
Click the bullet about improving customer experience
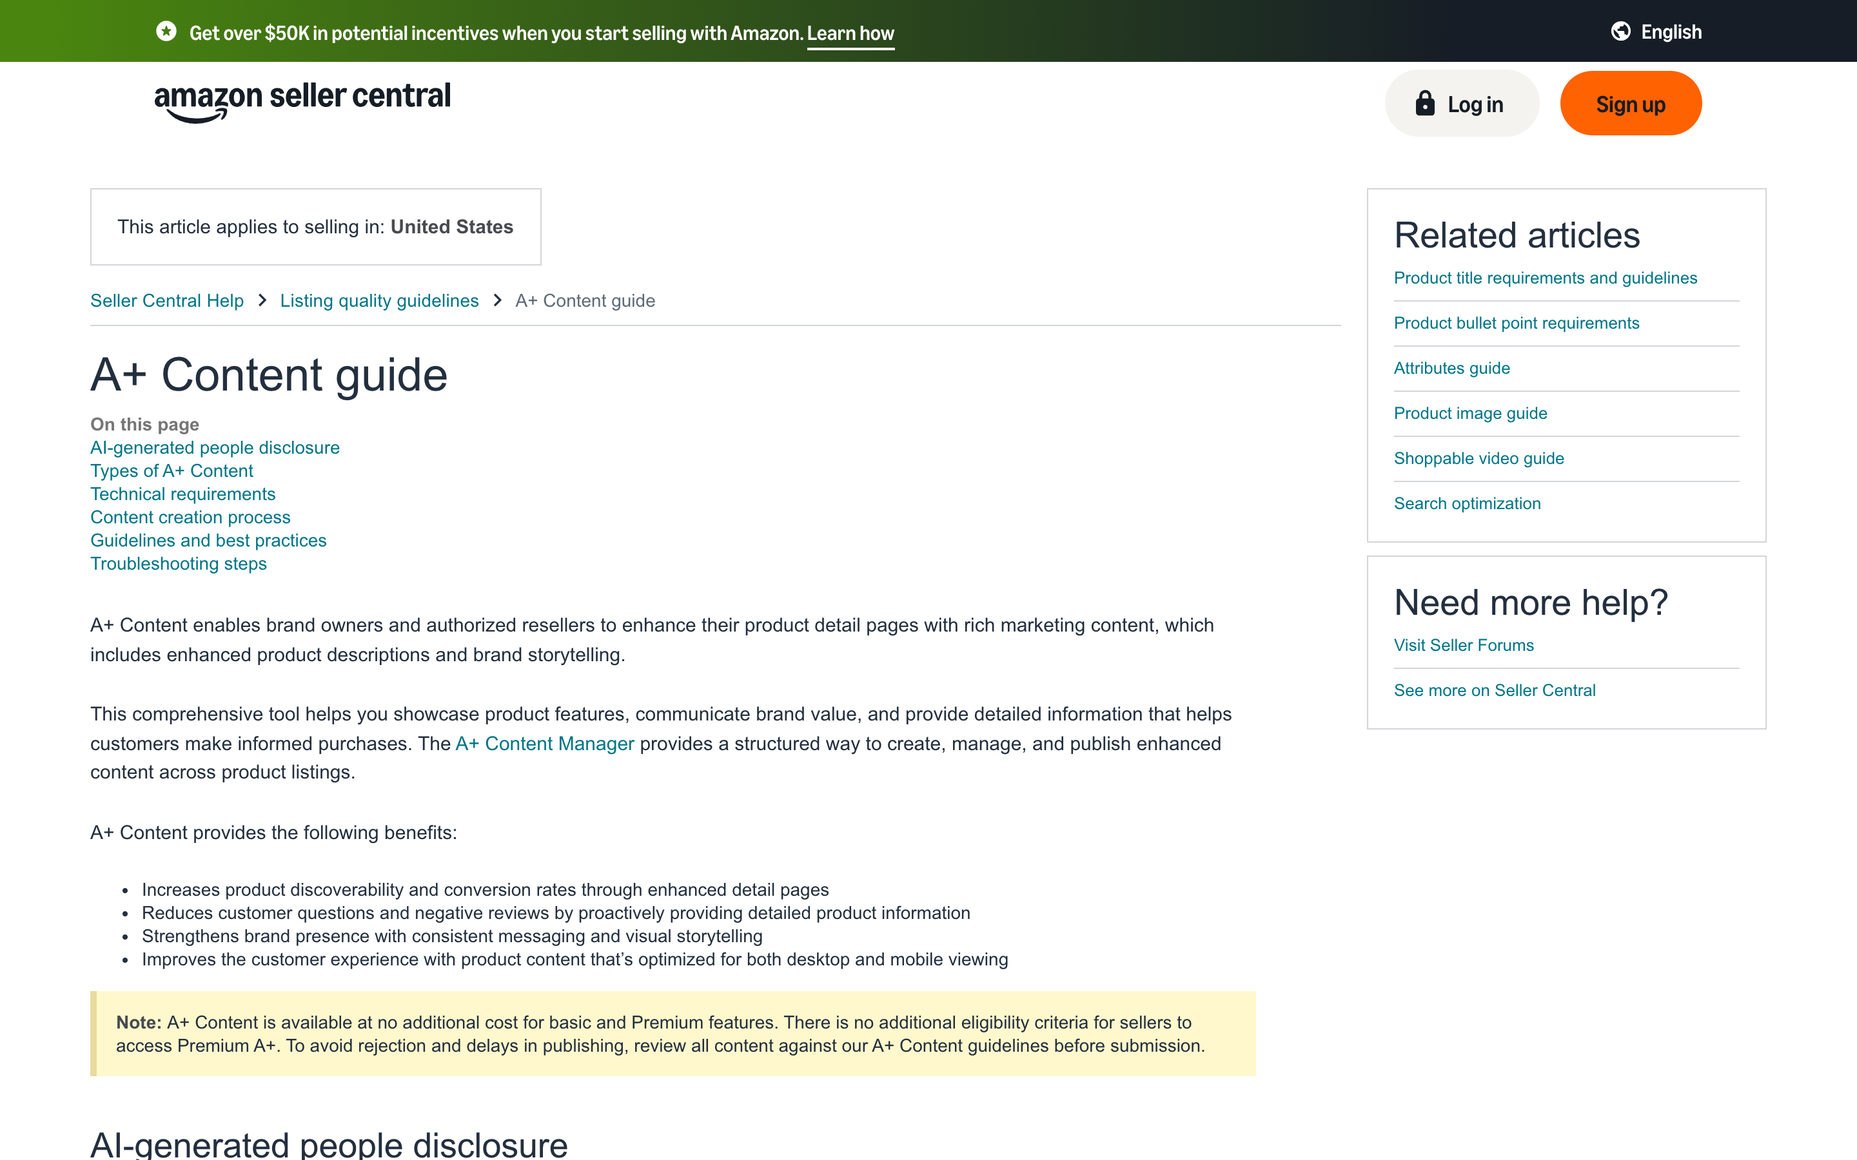(x=575, y=960)
